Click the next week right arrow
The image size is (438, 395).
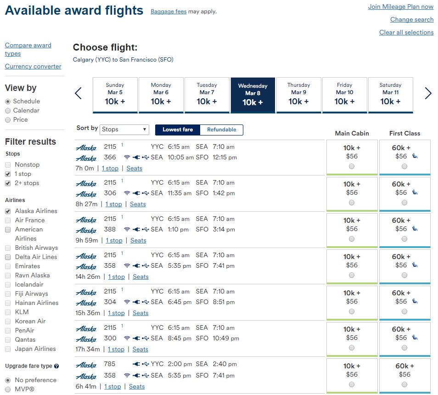428,93
